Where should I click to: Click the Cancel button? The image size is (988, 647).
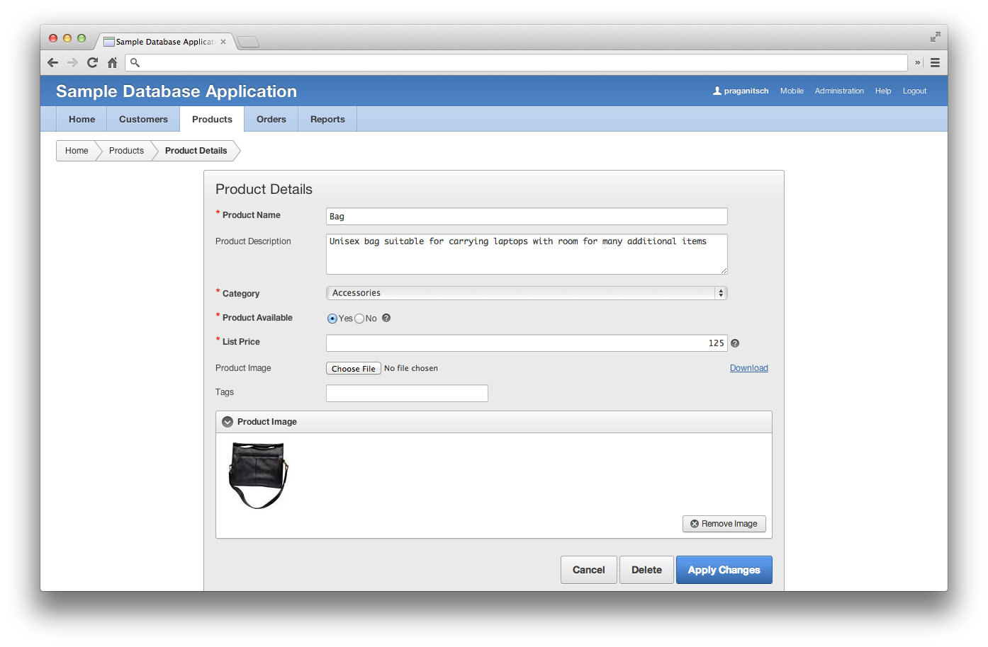coord(589,570)
